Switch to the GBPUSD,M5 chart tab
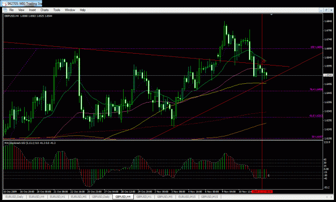The image size is (336, 202). [165, 197]
